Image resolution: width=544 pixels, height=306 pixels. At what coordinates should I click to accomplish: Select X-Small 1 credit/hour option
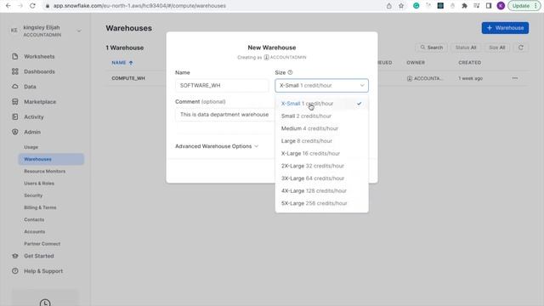tap(321, 104)
